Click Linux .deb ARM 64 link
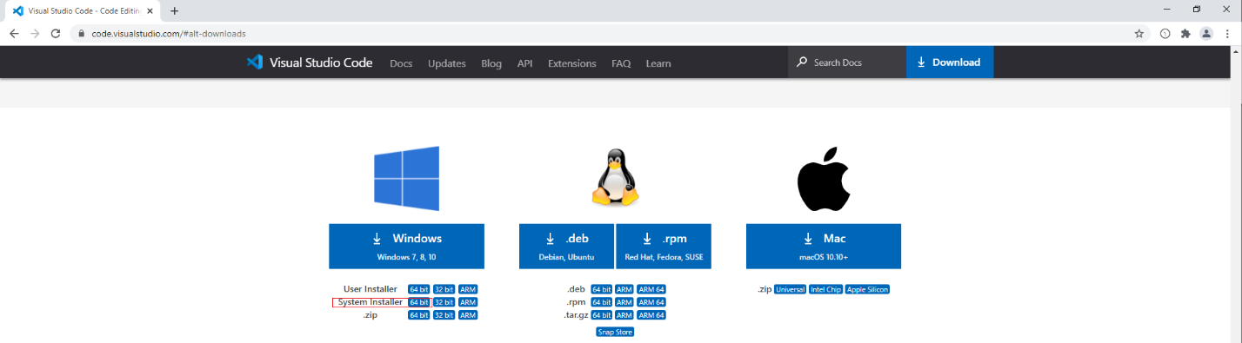This screenshot has width=1242, height=343. pyautogui.click(x=651, y=289)
